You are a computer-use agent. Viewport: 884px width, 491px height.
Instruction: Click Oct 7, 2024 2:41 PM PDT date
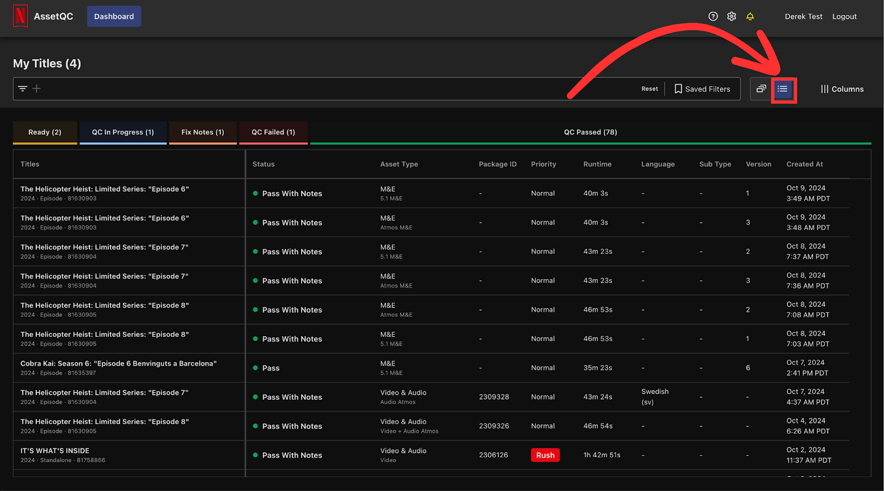point(807,368)
